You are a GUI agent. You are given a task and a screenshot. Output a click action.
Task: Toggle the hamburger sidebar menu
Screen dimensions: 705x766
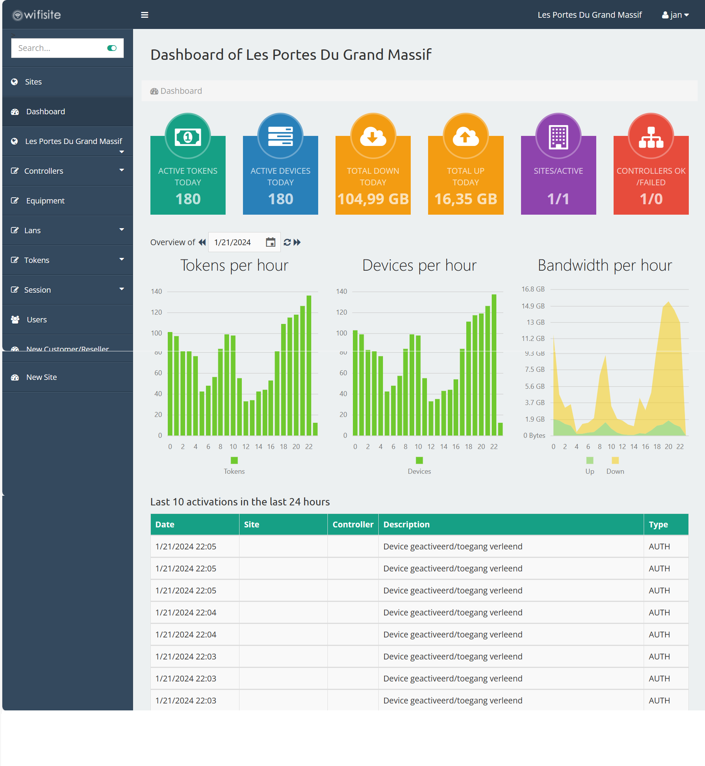(145, 15)
